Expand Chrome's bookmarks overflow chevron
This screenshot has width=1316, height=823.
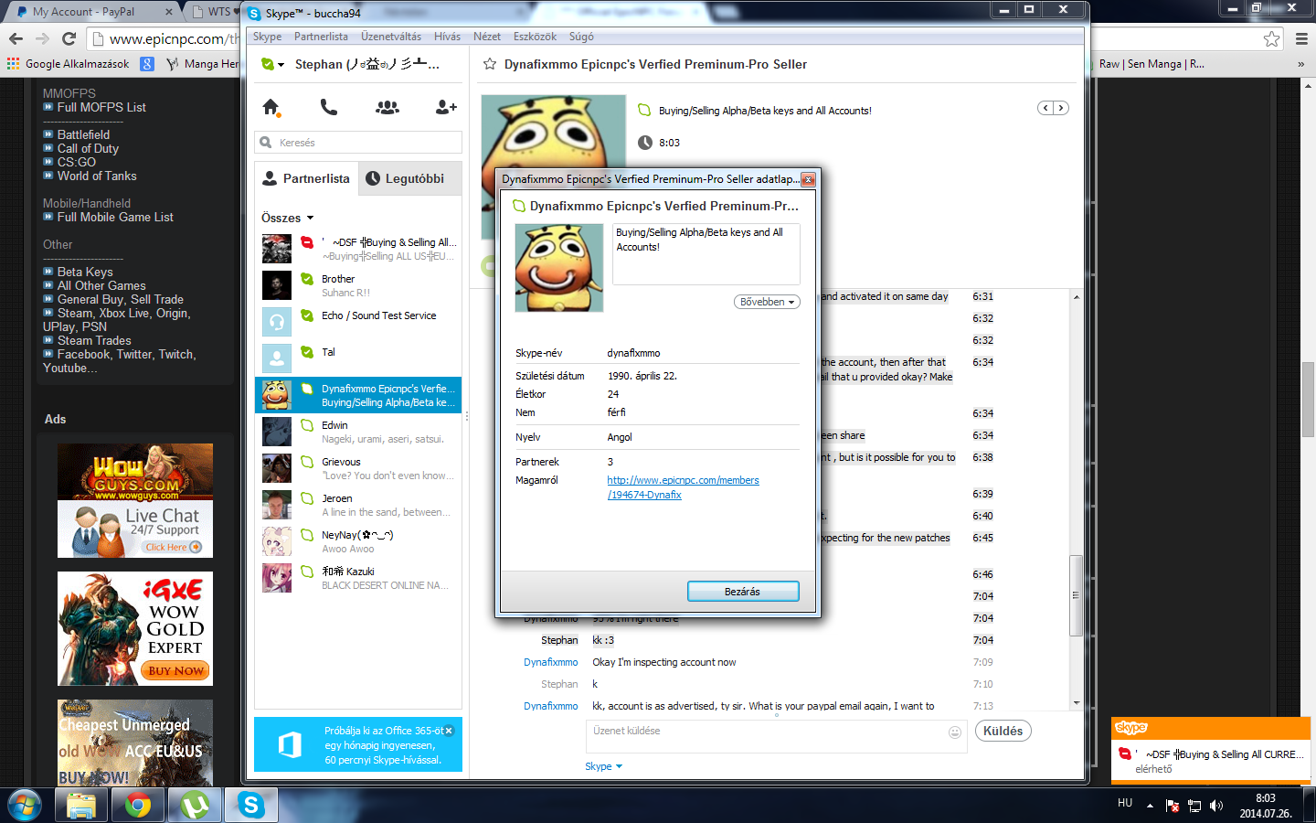click(x=1300, y=64)
